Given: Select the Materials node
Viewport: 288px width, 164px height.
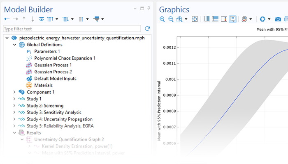Looking at the screenshot, I should point(43,85).
